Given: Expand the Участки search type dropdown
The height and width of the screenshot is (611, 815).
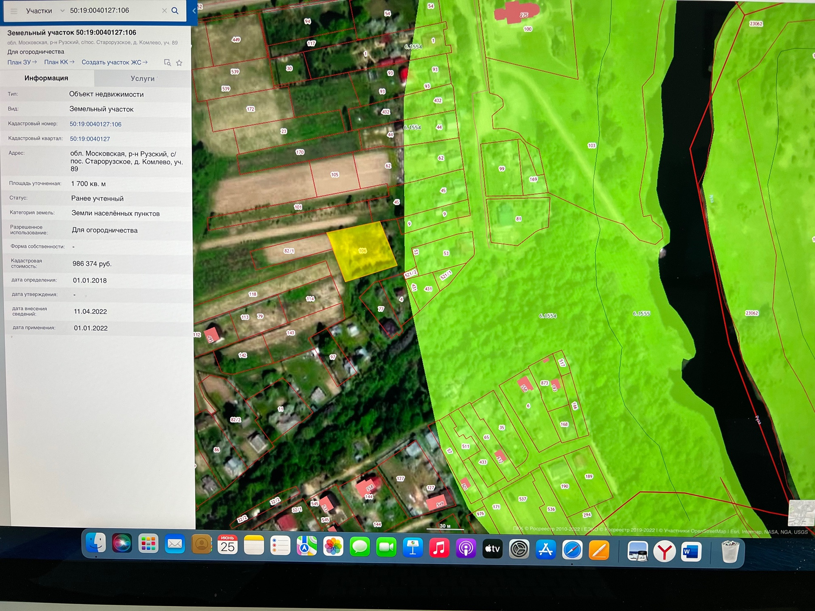Looking at the screenshot, I should coord(62,11).
